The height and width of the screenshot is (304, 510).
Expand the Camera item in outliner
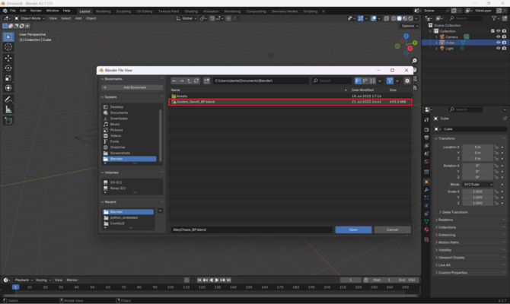point(436,37)
